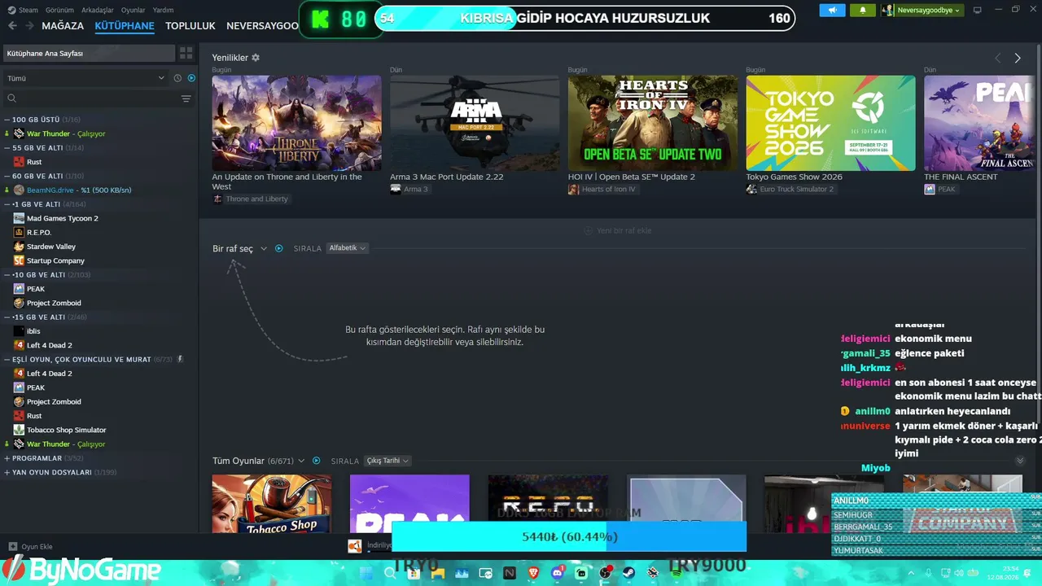Open the Tümü collection dropdown
This screenshot has width=1042, height=586.
pyautogui.click(x=85, y=78)
